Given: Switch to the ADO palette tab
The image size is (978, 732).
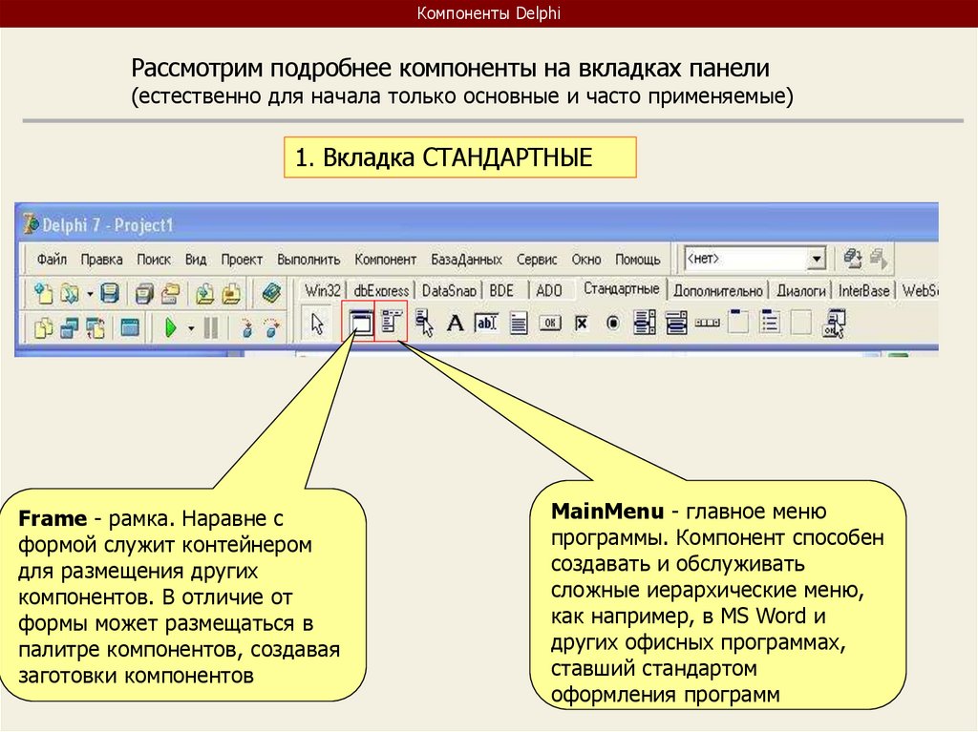Looking at the screenshot, I should (549, 290).
